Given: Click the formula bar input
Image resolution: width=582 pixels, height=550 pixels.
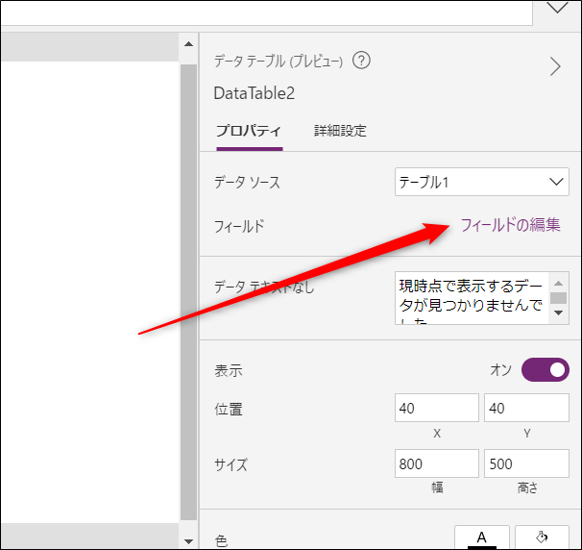Looking at the screenshot, I should 266,12.
